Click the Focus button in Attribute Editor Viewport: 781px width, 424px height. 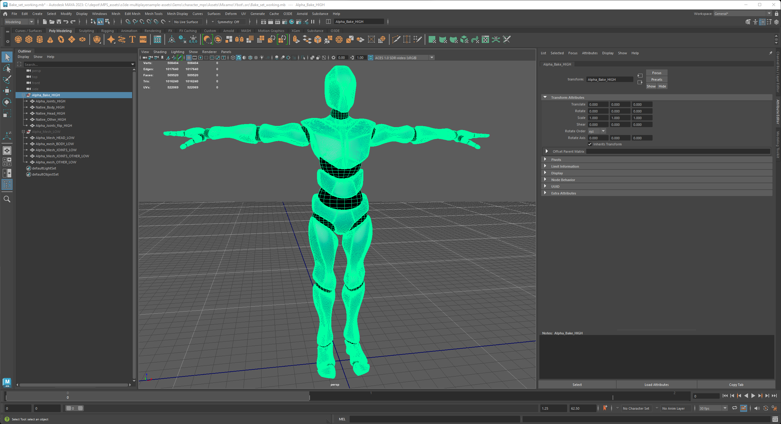pyautogui.click(x=657, y=73)
